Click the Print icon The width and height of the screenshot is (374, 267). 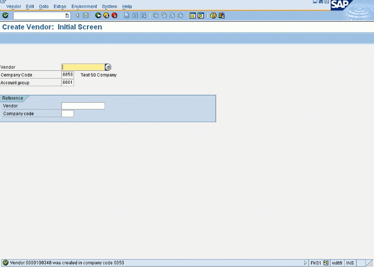pos(127,16)
